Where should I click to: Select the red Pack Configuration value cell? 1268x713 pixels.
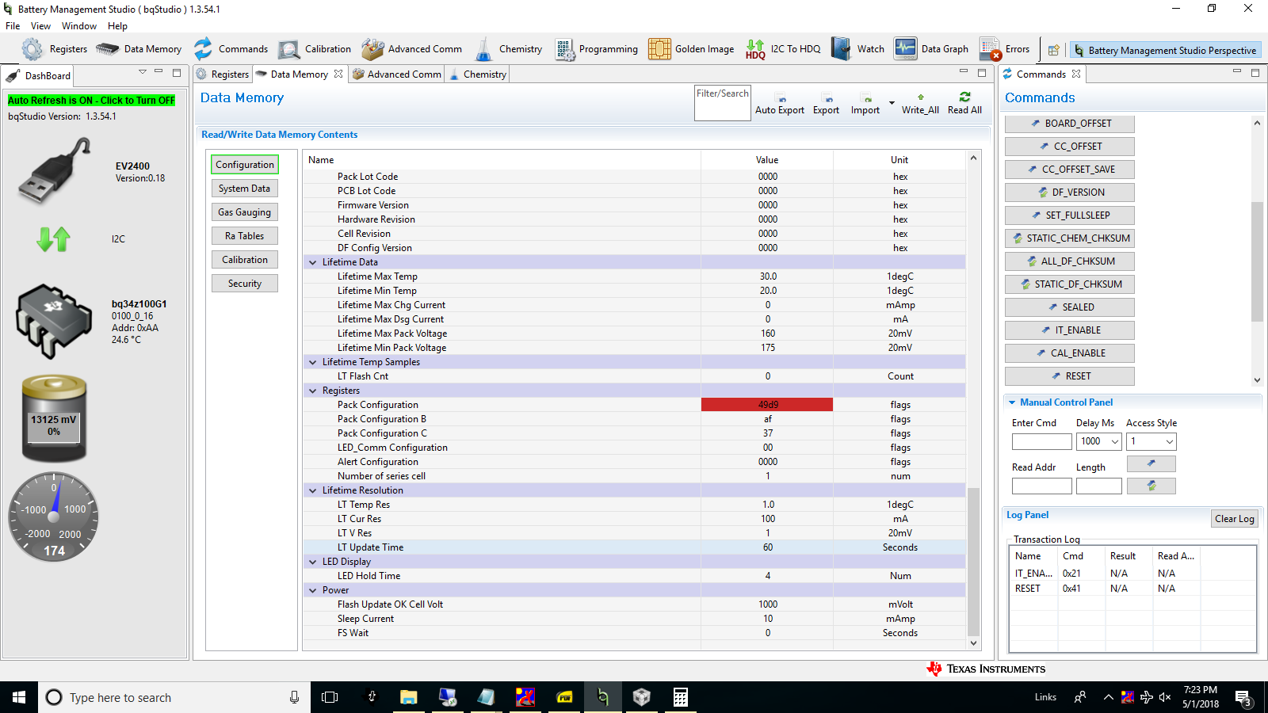tap(767, 405)
